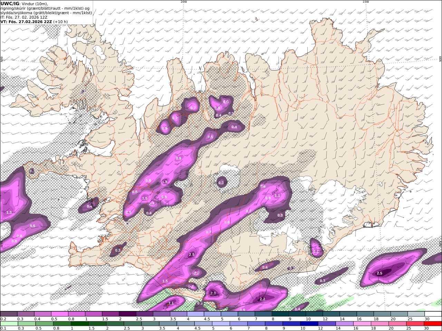Click the 'VT: Fös. 27.02.2026 22Z' valid time
Viewport: 442px width, 331px height.
click(26, 22)
